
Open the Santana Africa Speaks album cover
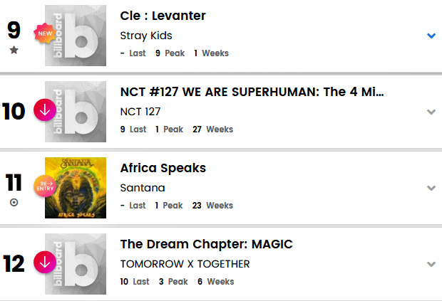[x=76, y=188]
